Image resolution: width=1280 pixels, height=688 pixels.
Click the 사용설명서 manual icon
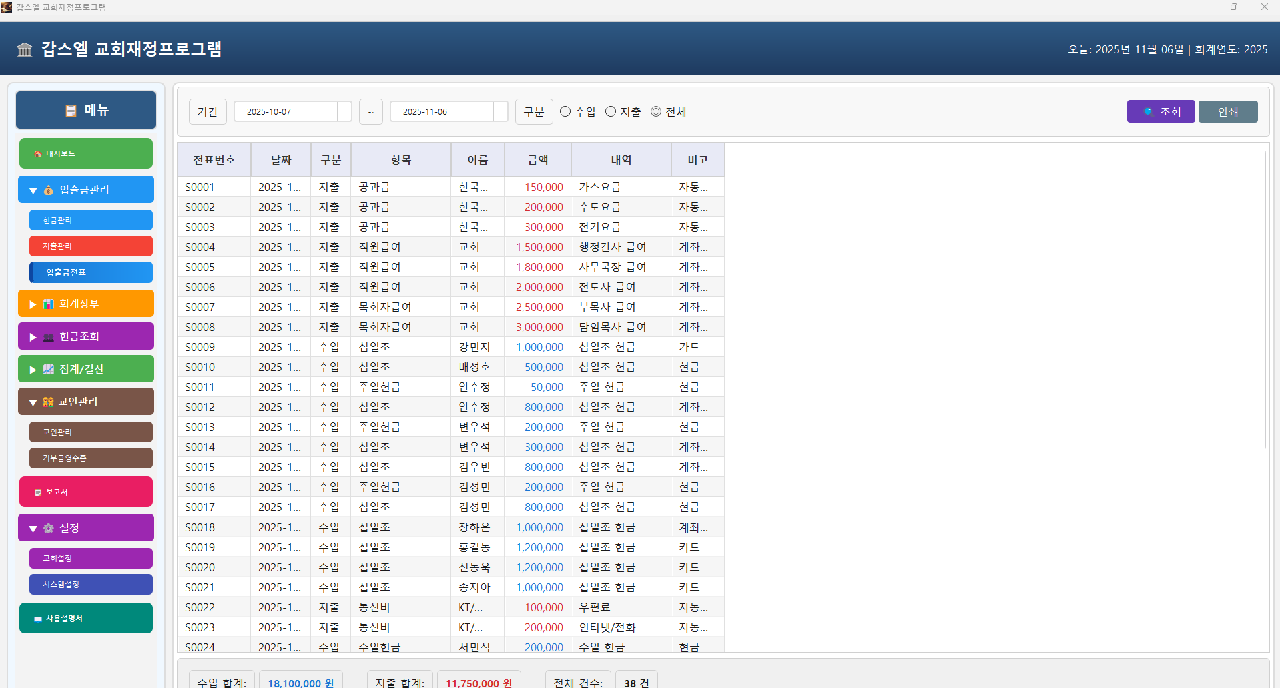(x=37, y=618)
